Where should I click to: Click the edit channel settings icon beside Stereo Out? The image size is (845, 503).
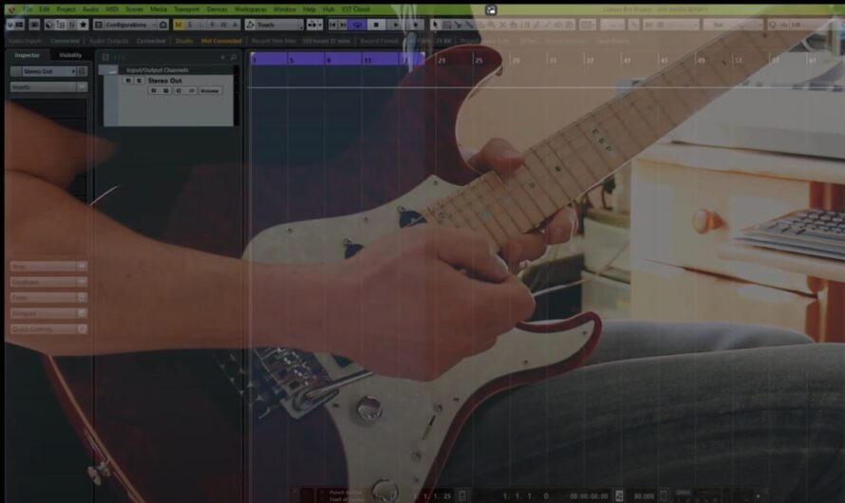82,71
